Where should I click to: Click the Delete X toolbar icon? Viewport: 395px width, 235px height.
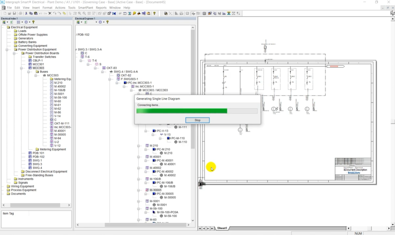coord(50,13)
